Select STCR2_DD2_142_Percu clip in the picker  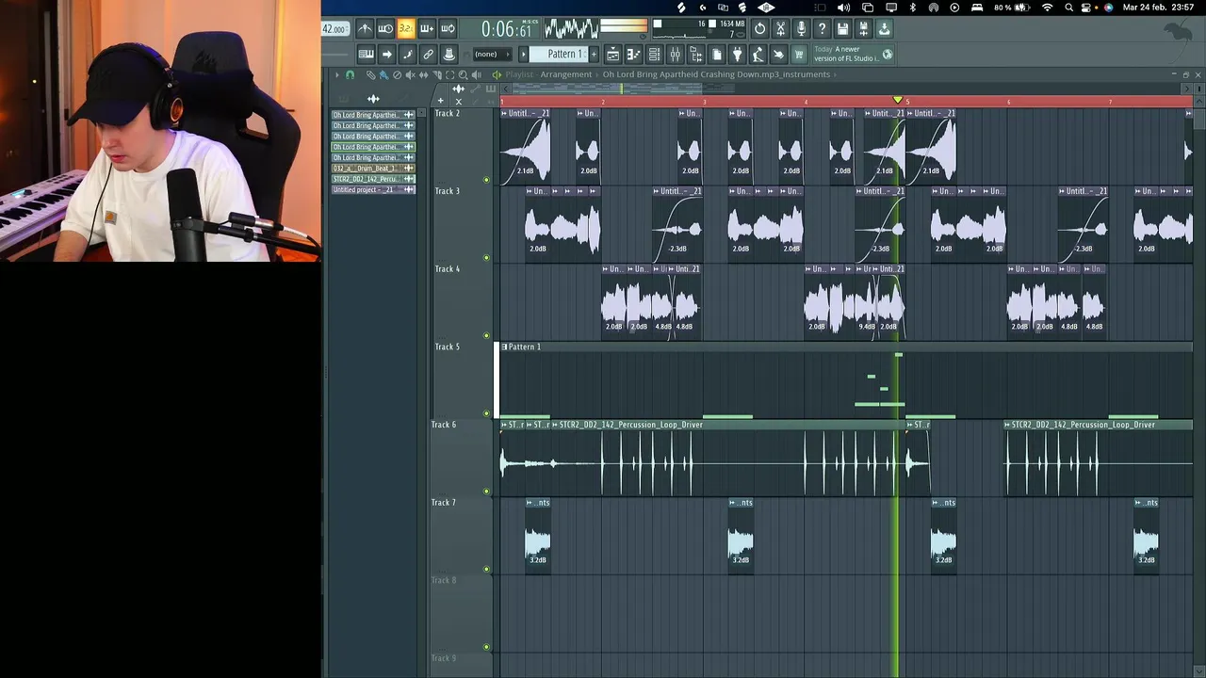(373, 179)
